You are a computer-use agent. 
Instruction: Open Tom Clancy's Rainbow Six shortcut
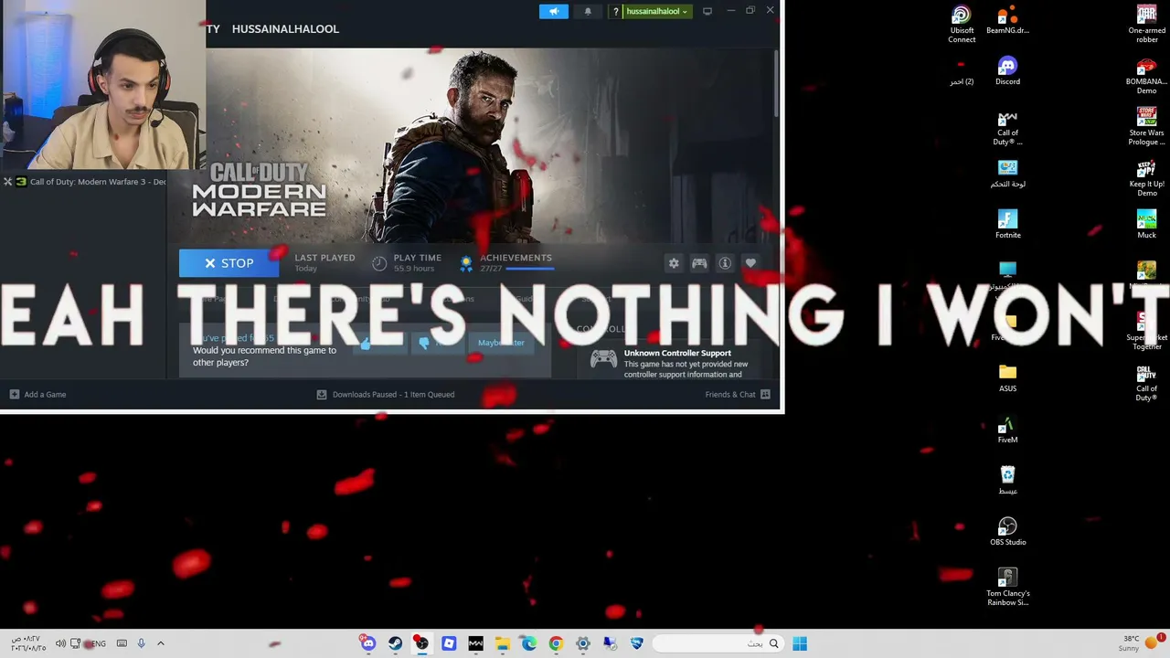click(x=1007, y=588)
